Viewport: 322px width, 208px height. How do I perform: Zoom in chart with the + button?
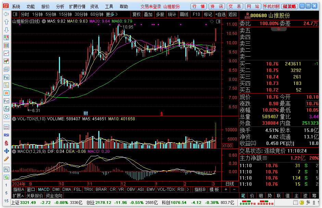(226, 189)
